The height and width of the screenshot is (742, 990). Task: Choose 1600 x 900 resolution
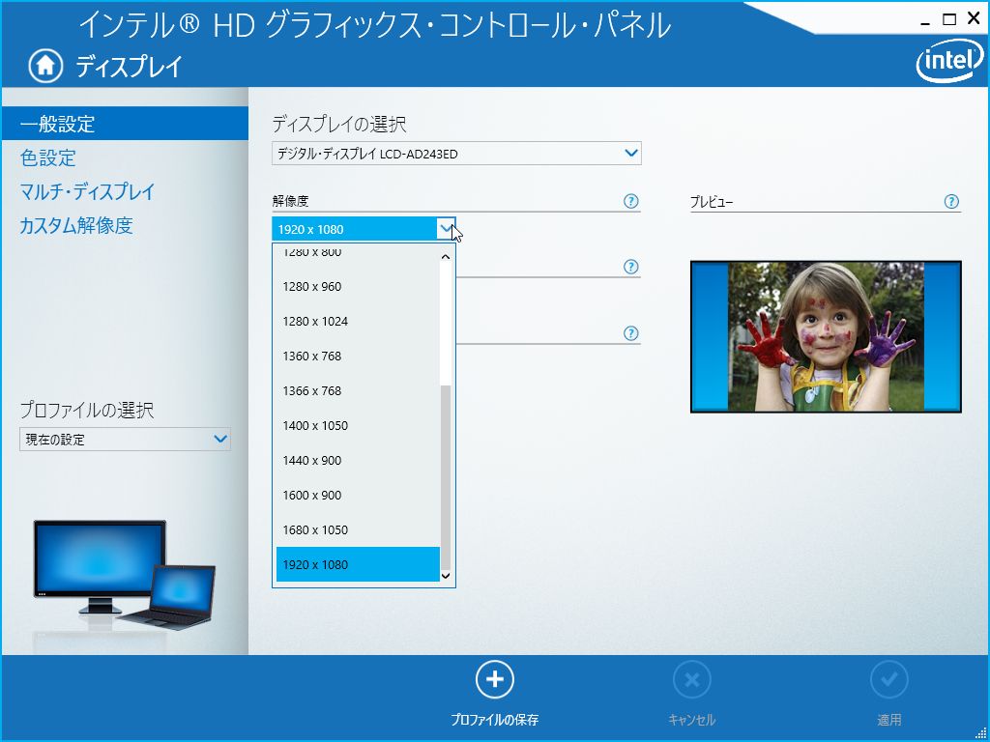point(358,495)
